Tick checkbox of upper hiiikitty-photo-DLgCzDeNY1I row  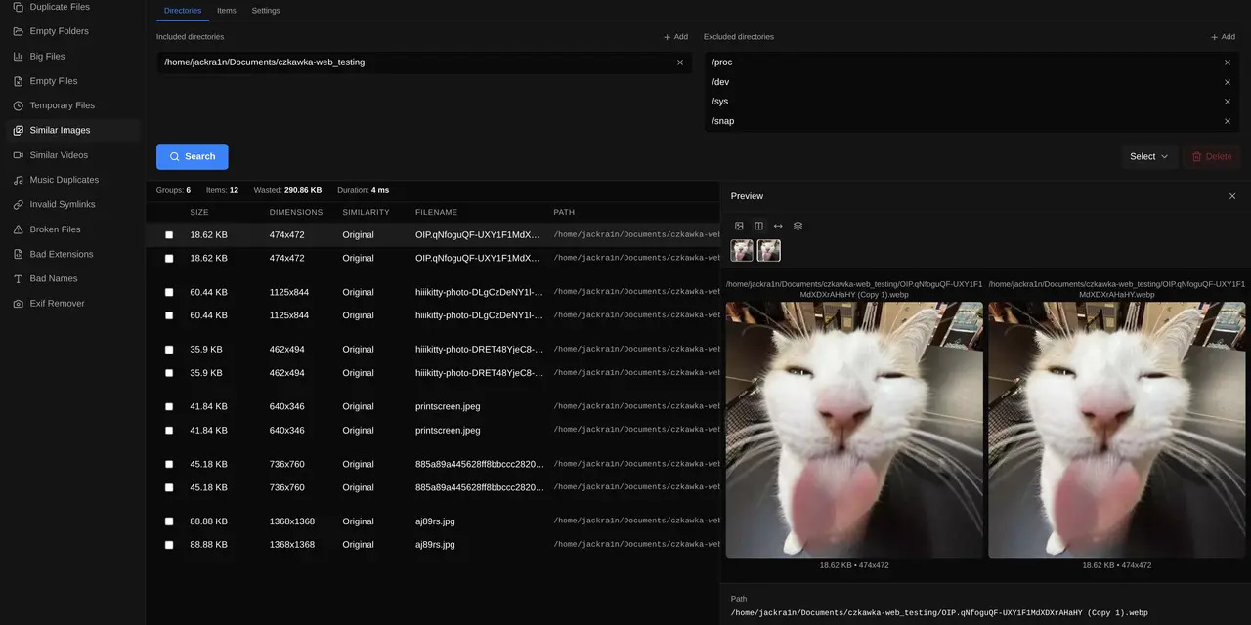click(169, 292)
